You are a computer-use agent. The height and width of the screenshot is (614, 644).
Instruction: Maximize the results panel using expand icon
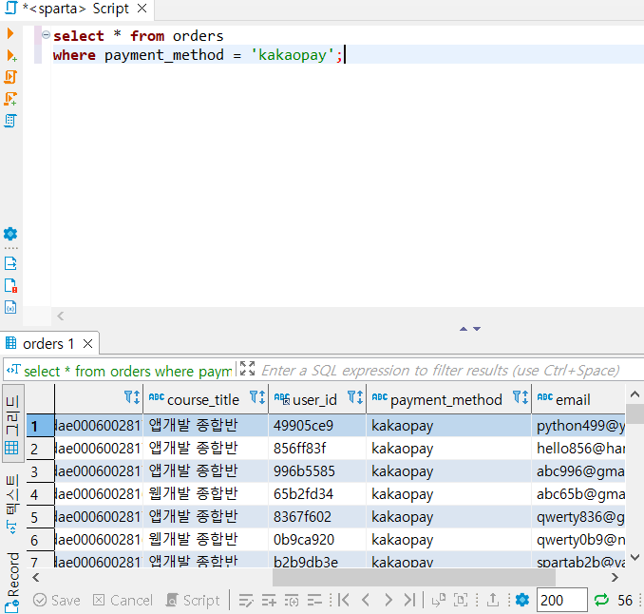(247, 368)
